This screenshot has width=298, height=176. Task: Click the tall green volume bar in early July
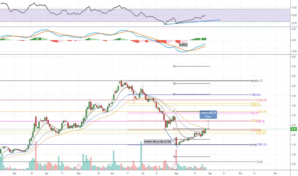[x=141, y=156]
